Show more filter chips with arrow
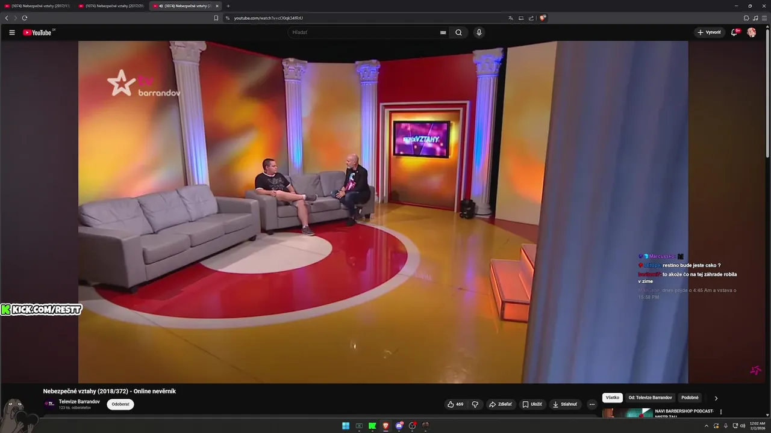Image resolution: width=771 pixels, height=433 pixels. 716,398
